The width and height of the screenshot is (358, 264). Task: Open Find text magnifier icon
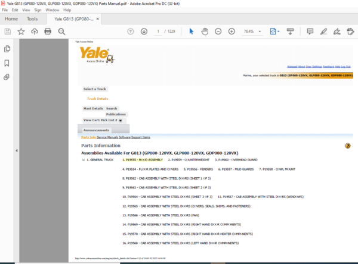61,32
